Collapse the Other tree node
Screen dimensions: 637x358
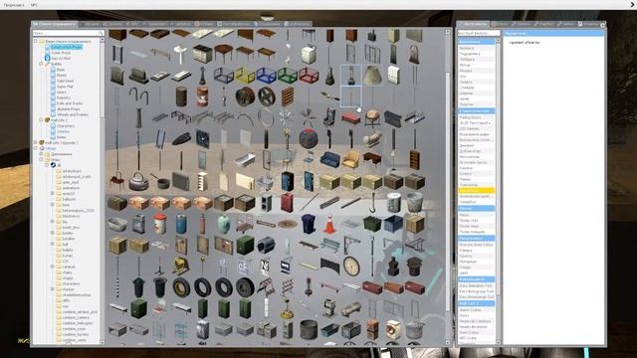(x=36, y=148)
